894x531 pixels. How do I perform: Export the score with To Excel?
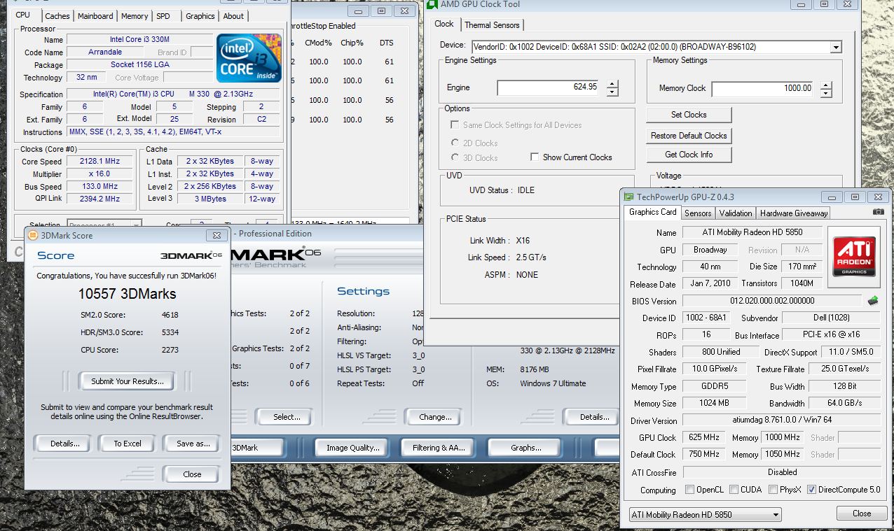pyautogui.click(x=128, y=444)
